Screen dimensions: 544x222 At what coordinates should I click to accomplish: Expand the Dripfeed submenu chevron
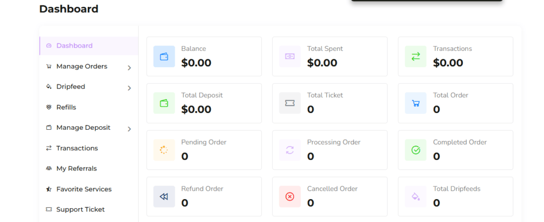click(x=129, y=88)
